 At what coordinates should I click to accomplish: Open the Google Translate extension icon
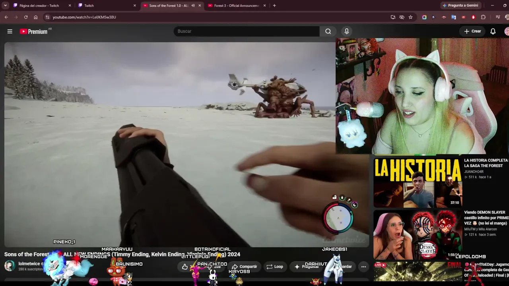[454, 17]
